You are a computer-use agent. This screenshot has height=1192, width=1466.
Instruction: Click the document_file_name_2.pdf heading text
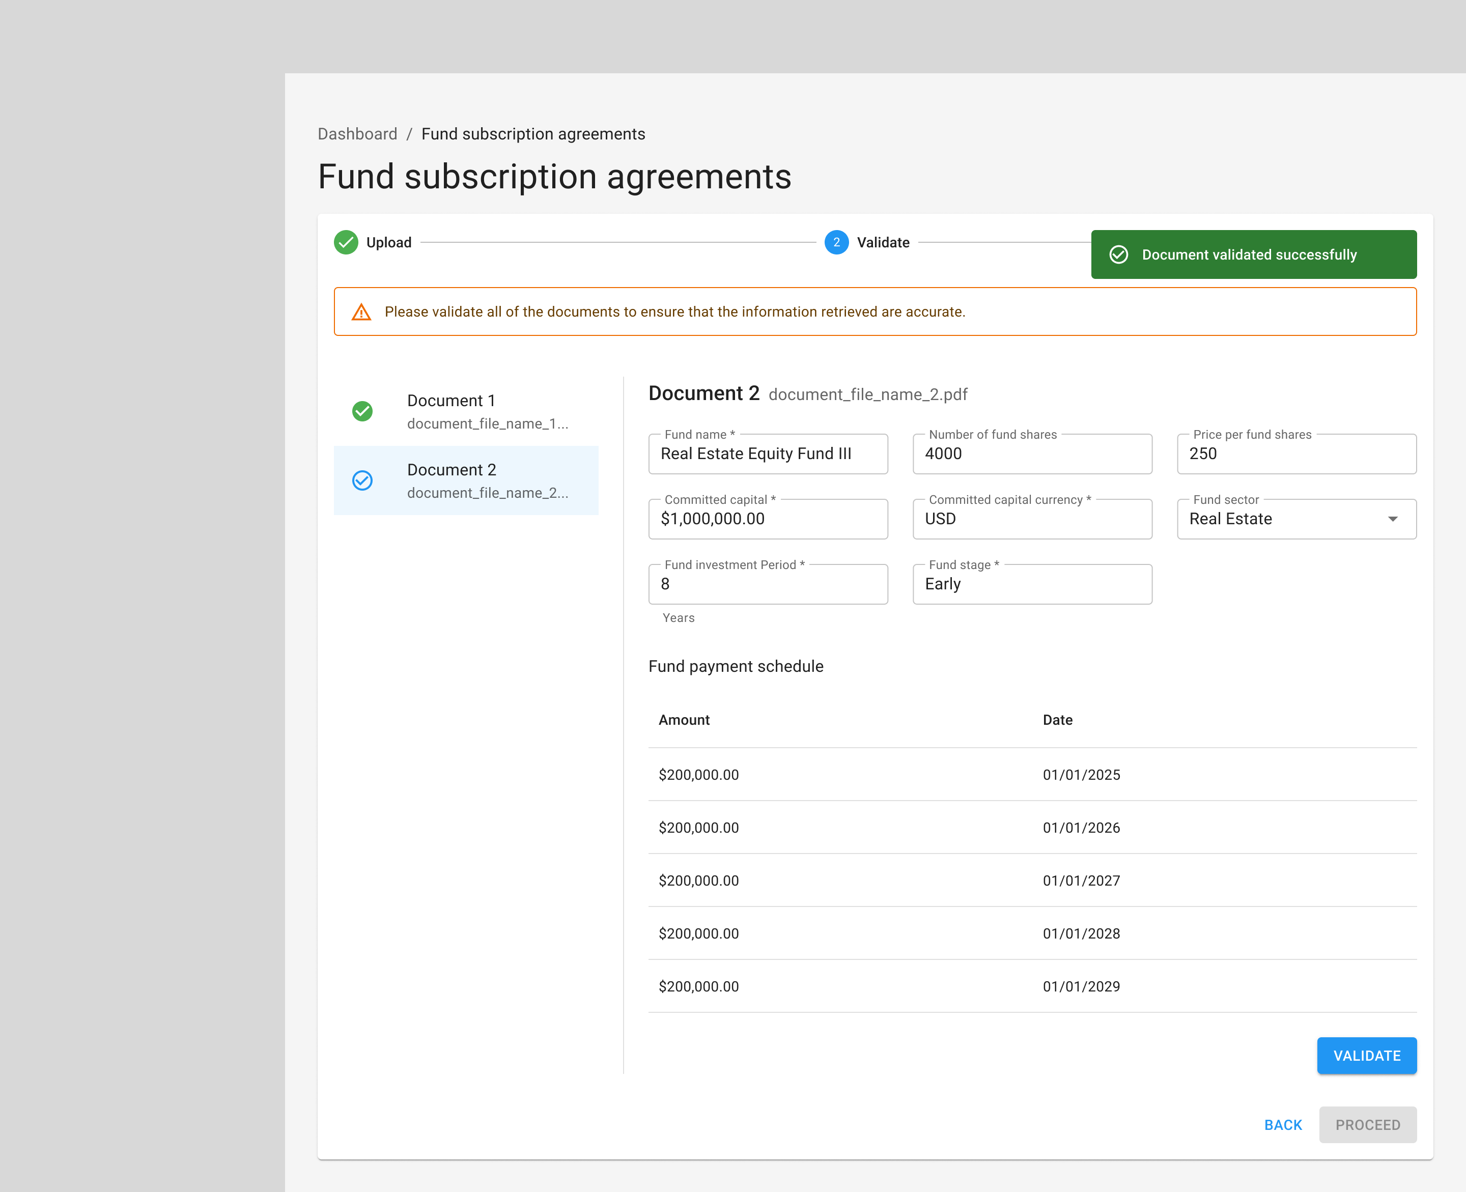pos(868,395)
